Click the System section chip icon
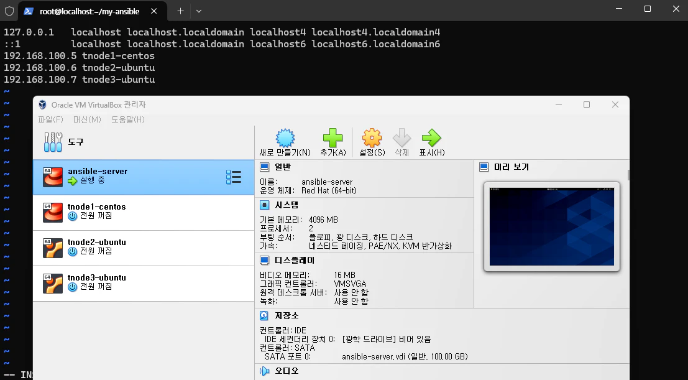 pos(265,205)
